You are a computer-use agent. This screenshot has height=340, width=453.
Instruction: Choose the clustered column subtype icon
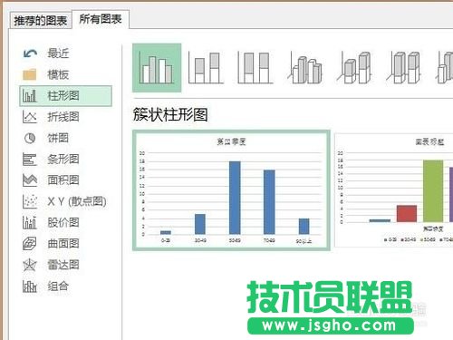(157, 68)
